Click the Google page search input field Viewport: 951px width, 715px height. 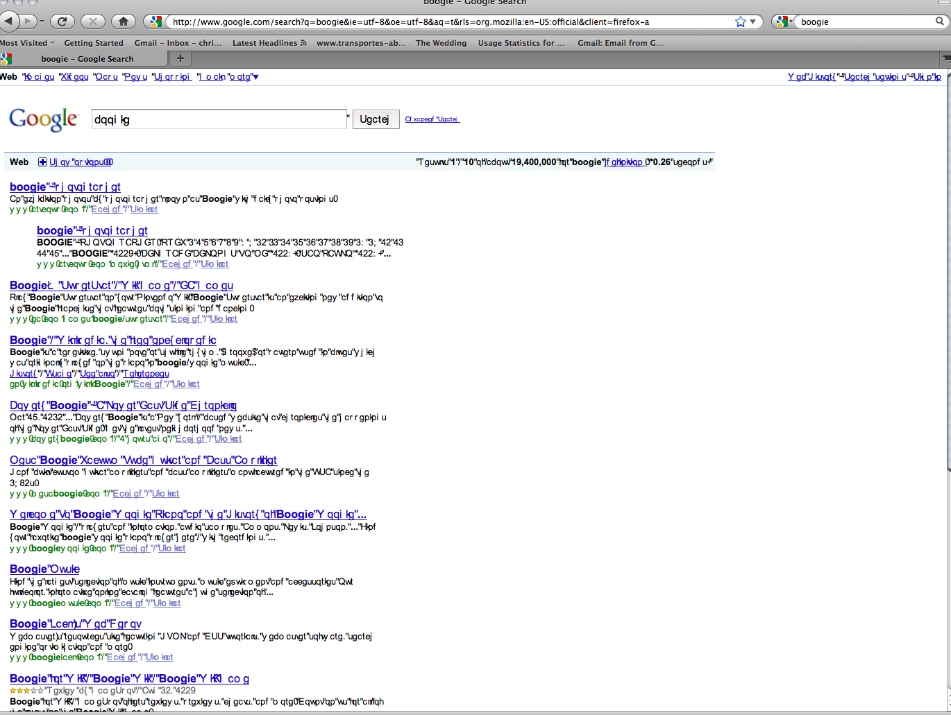[x=219, y=119]
